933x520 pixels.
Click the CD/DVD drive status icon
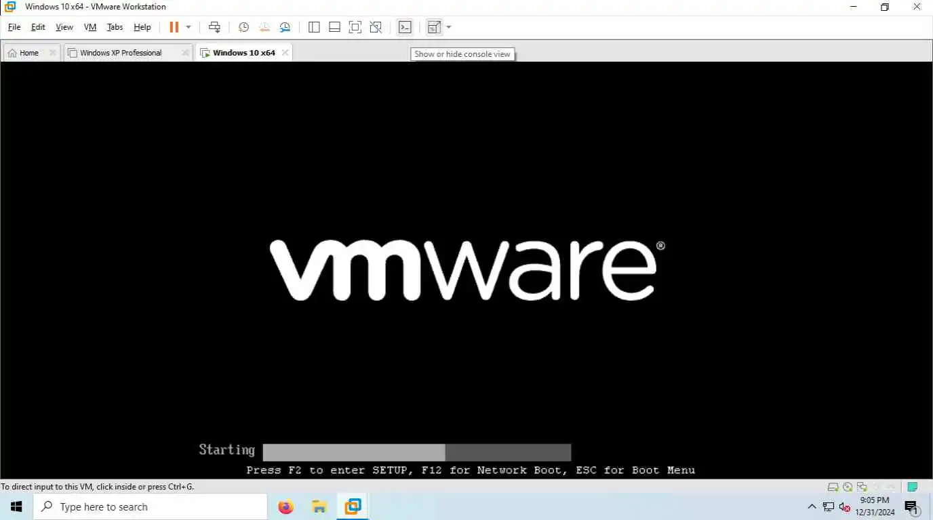point(848,487)
